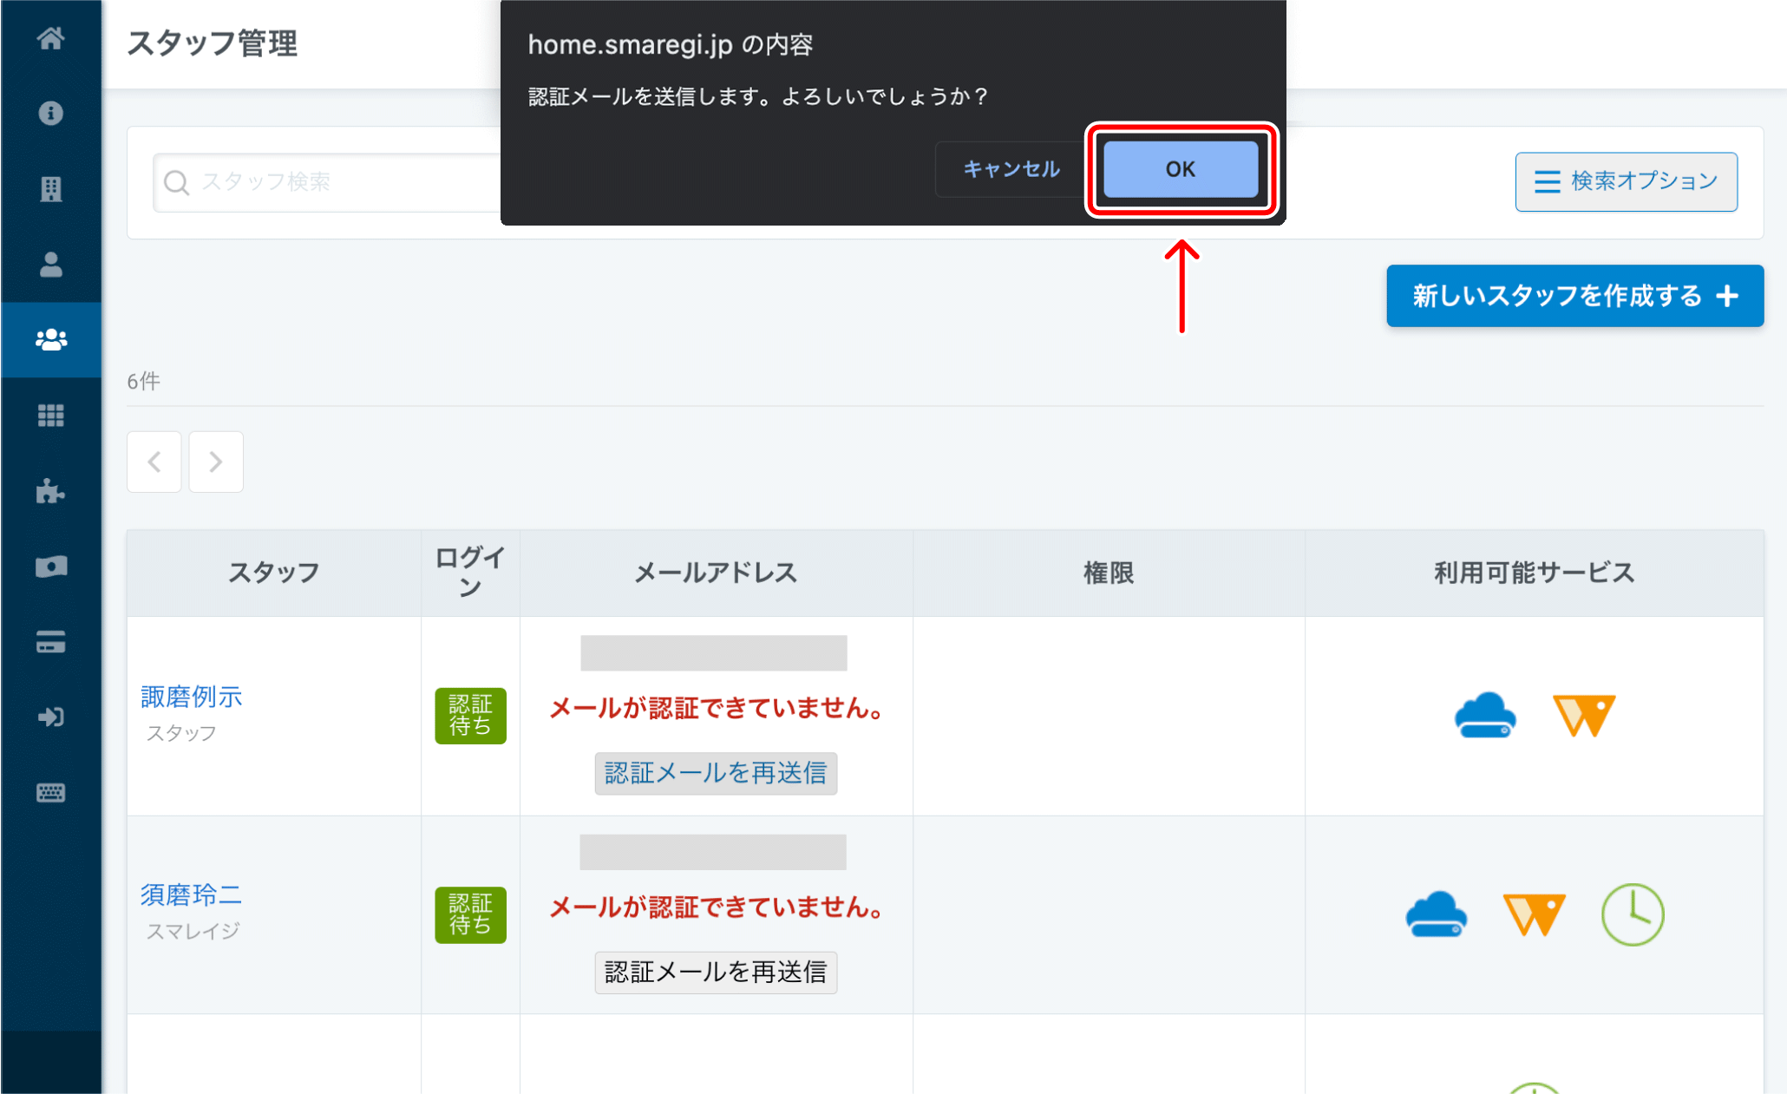The image size is (1787, 1094).
Task: Select the staff group icon in sidebar
Action: (x=50, y=340)
